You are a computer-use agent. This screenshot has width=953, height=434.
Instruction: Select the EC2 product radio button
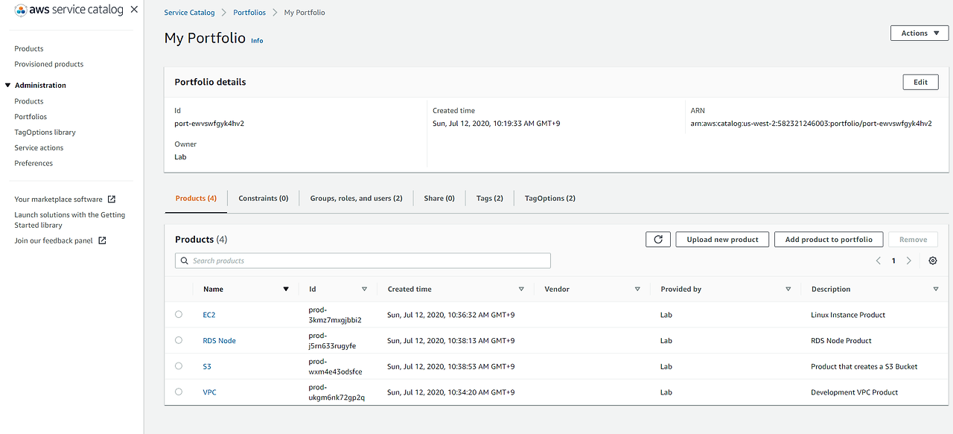point(179,314)
